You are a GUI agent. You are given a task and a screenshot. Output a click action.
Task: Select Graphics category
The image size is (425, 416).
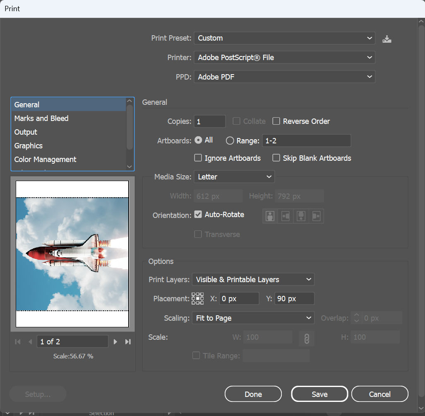pyautogui.click(x=69, y=146)
